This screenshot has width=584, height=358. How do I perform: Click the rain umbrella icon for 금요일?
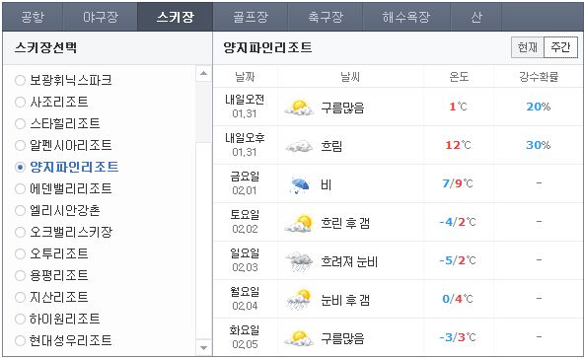click(x=300, y=184)
